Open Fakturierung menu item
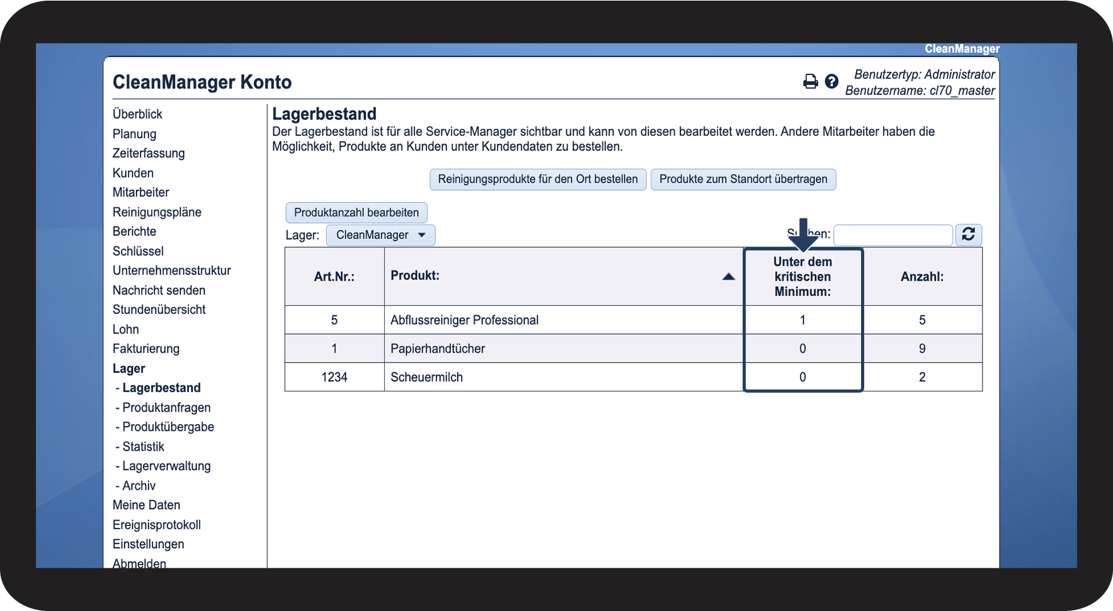 146,349
